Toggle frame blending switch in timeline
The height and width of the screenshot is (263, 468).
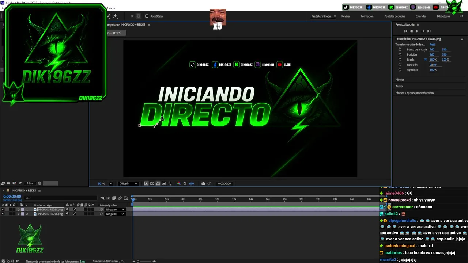click(x=114, y=198)
